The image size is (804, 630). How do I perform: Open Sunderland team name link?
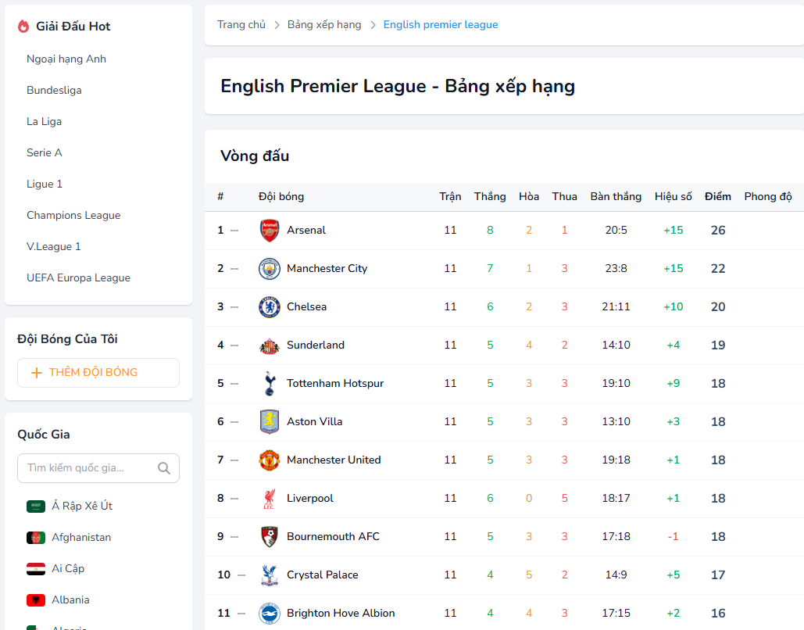[316, 345]
